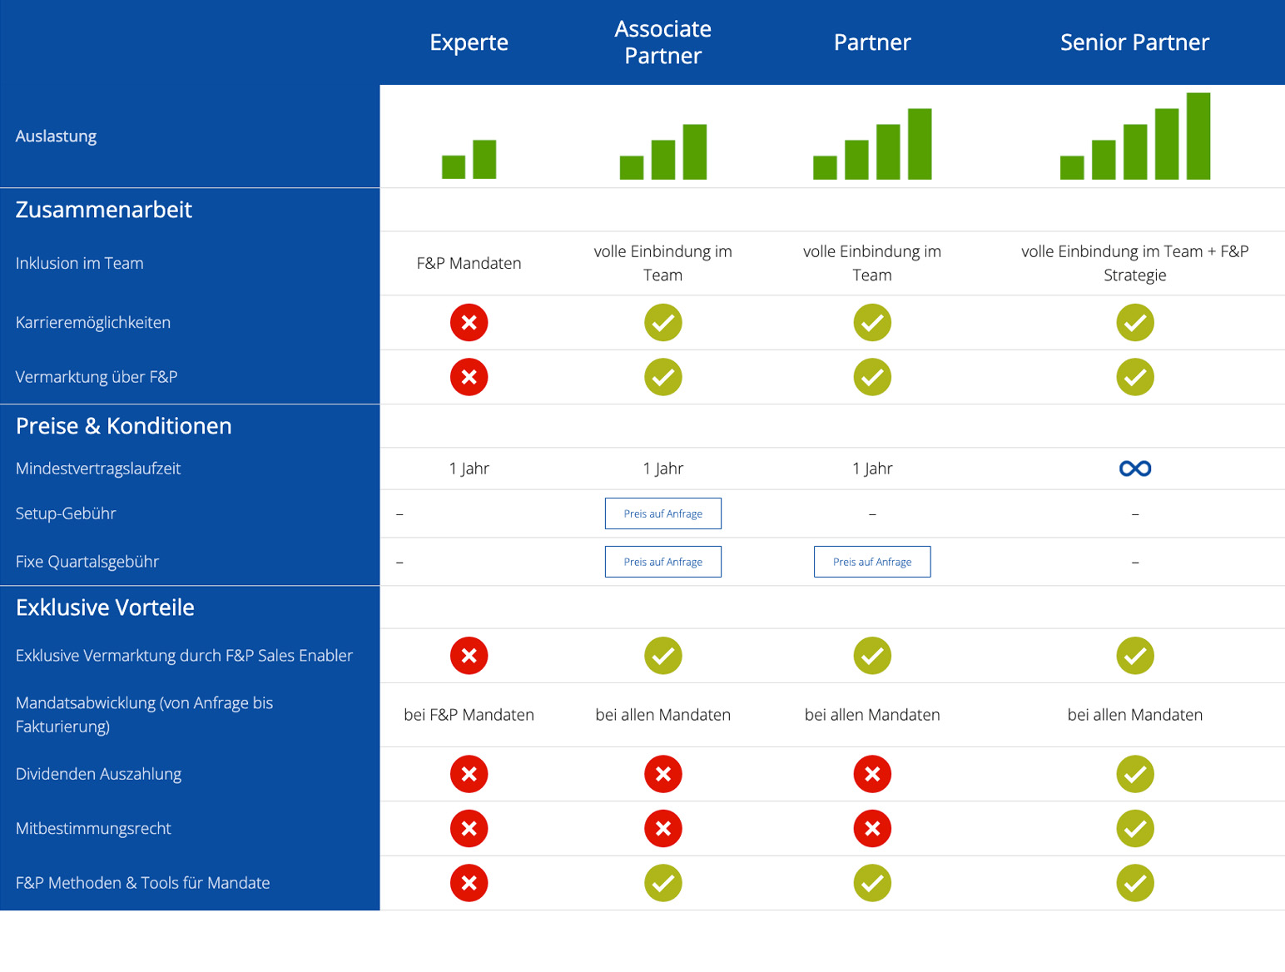
Task: Select the Associate Partner column header
Action: (663, 42)
